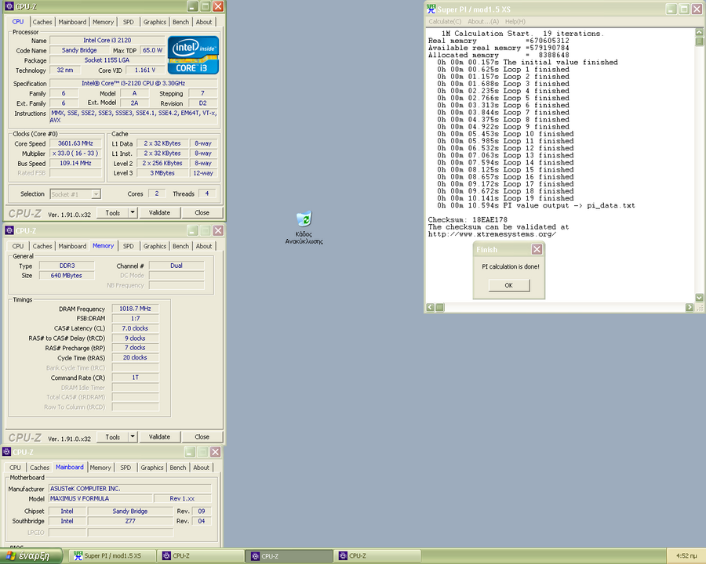Click the Close button in the CPU-Z CPU window
Screen dimensions: 706x564
(x=202, y=212)
